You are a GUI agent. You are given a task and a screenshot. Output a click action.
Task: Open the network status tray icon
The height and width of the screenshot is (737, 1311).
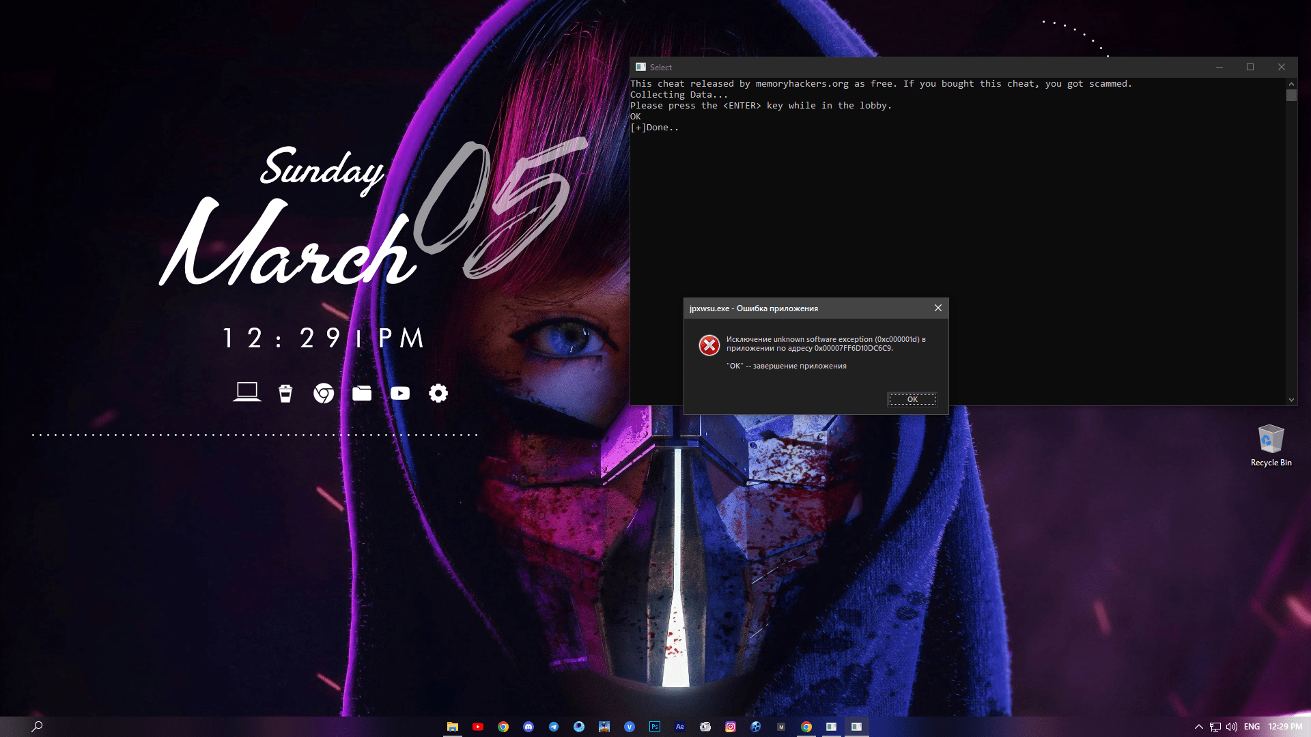tap(1215, 727)
